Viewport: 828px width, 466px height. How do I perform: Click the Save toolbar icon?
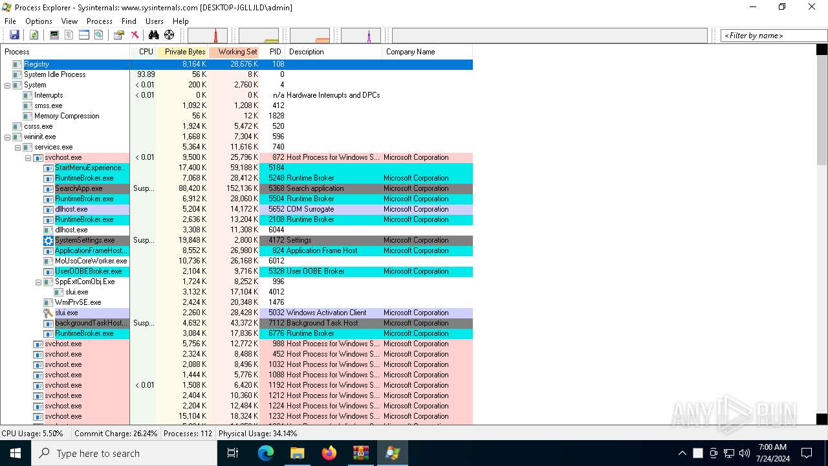[x=14, y=35]
